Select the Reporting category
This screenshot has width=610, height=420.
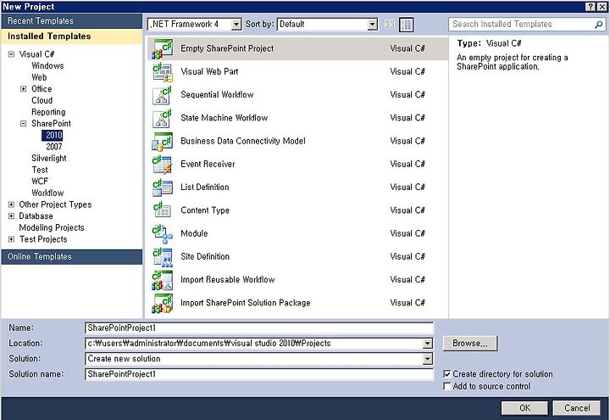click(x=48, y=112)
